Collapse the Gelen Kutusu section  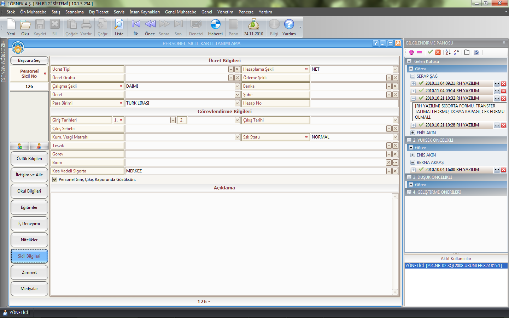pos(409,61)
